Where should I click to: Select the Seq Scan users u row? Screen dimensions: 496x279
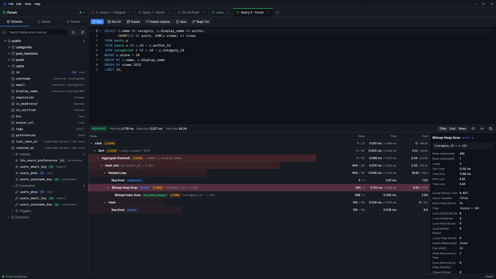(259, 210)
